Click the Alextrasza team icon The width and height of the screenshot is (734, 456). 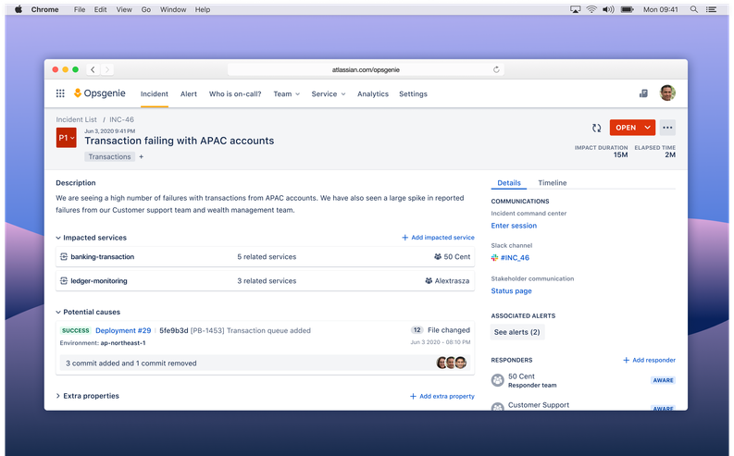click(x=429, y=280)
